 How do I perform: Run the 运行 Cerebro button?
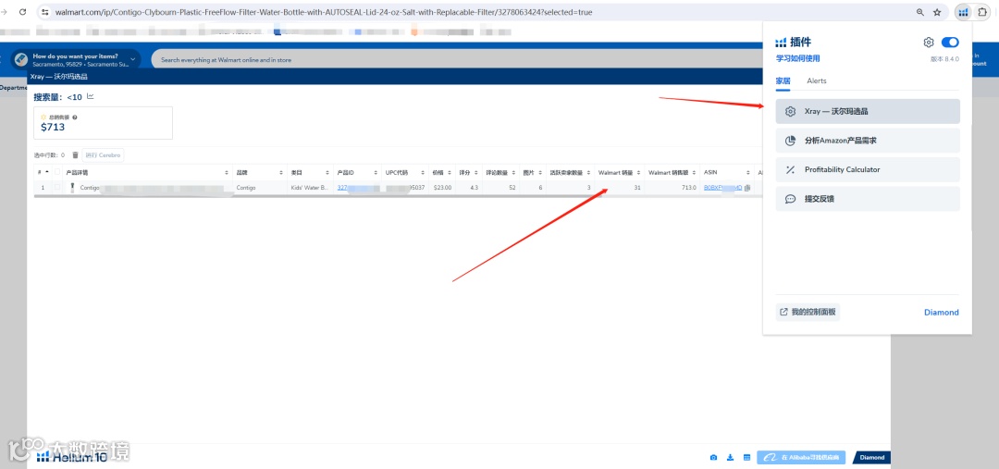tap(104, 154)
